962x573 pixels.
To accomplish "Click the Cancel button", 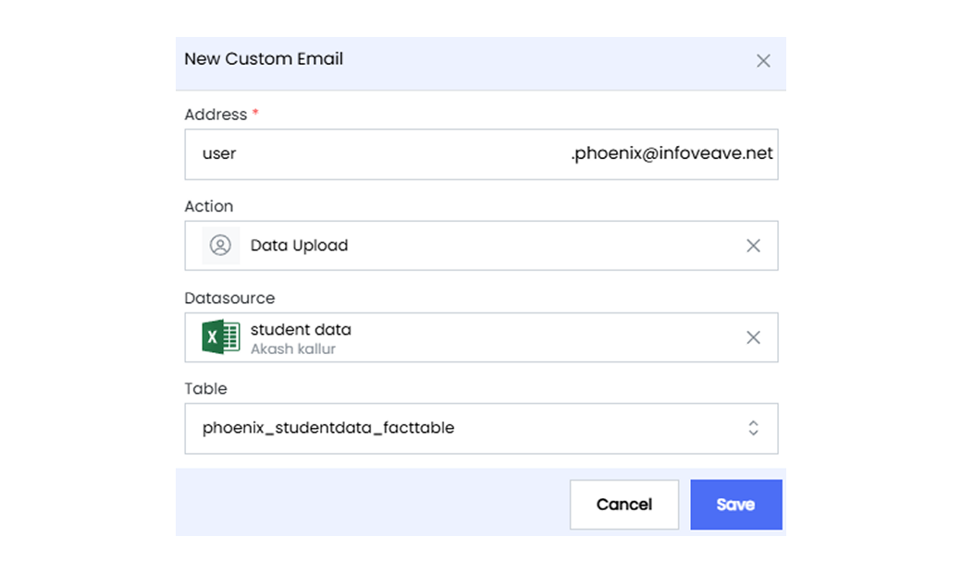I will coord(624,505).
